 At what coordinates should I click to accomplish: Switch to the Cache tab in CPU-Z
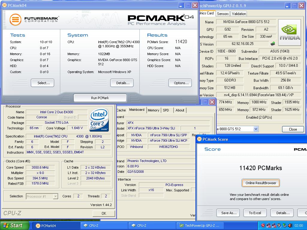coord(121,110)
